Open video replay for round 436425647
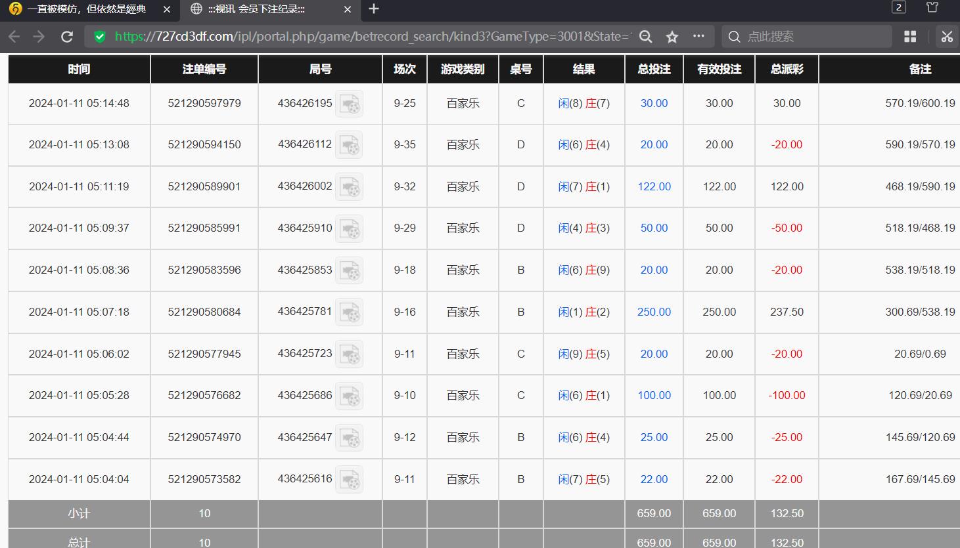Viewport: 960px width, 548px height. (x=349, y=438)
